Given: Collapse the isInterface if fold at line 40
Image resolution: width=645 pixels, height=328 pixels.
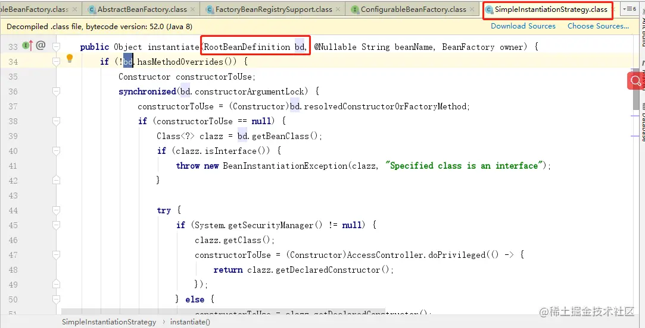Looking at the screenshot, I should point(57,151).
